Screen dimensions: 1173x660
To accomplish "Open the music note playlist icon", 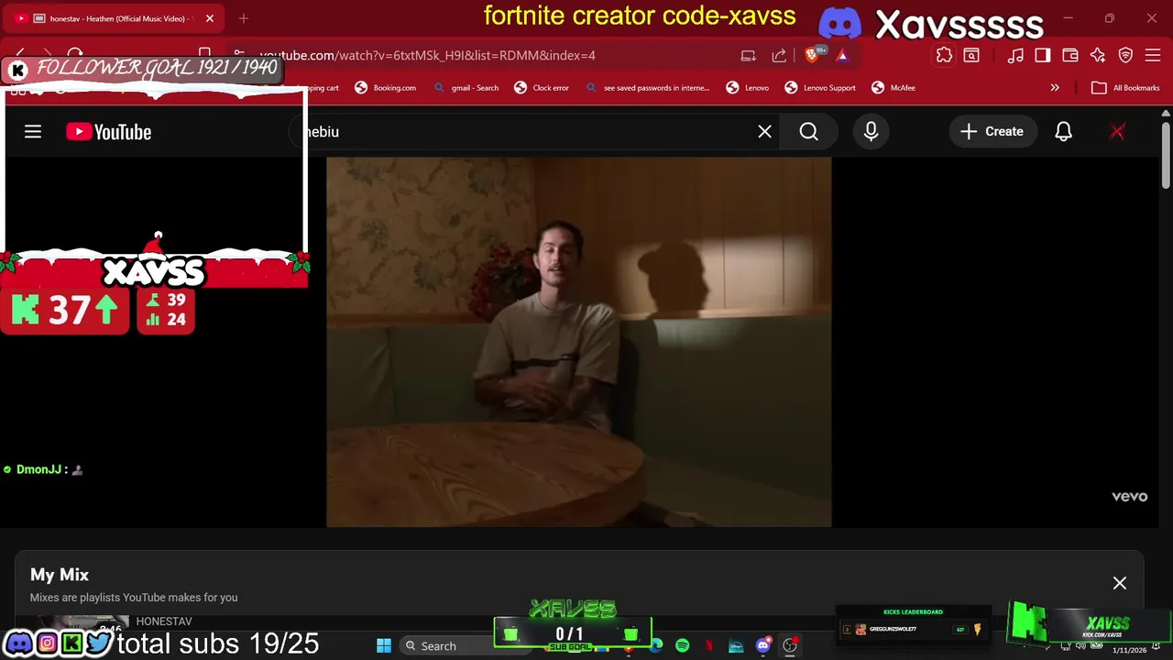I will pyautogui.click(x=1015, y=55).
